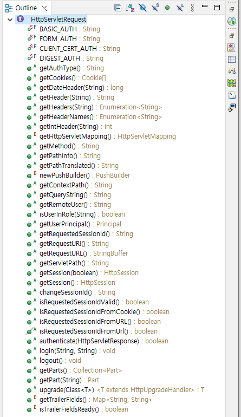241x417 pixels.
Task: Select the isRequestedSessionIdFromURL() uppercase URL row
Action: click(x=94, y=322)
